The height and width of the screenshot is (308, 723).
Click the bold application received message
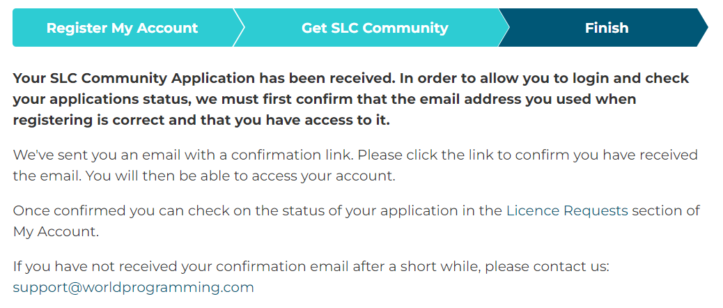point(351,100)
